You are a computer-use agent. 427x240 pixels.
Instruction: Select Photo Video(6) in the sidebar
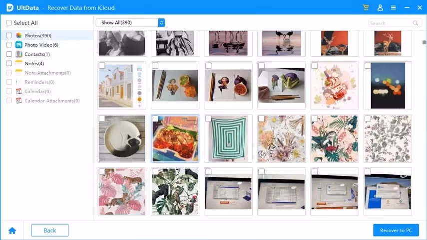pos(41,45)
